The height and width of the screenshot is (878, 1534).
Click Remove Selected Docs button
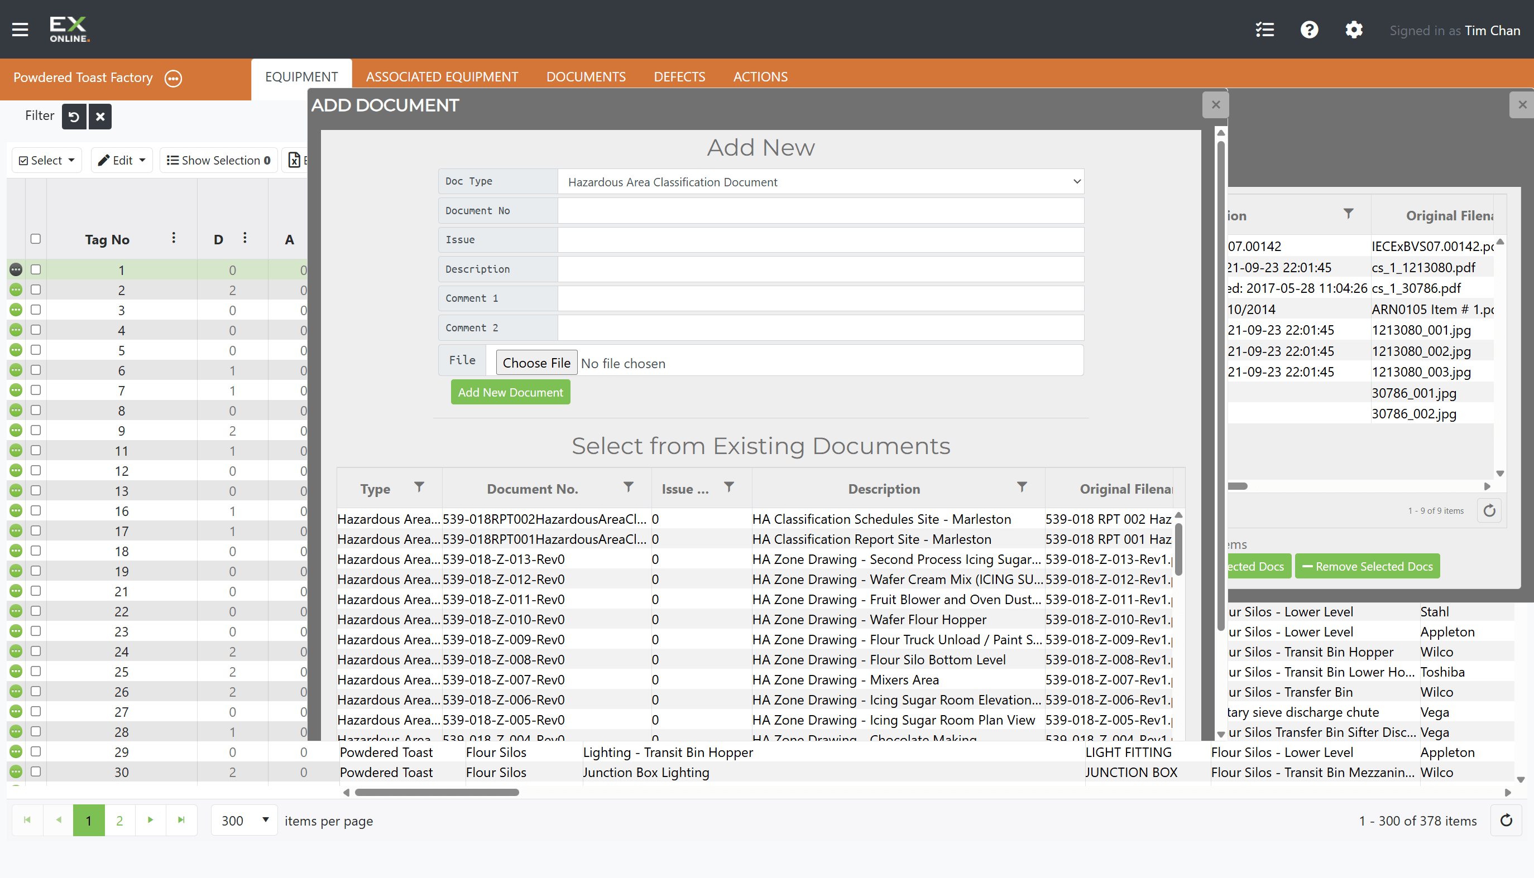tap(1368, 566)
